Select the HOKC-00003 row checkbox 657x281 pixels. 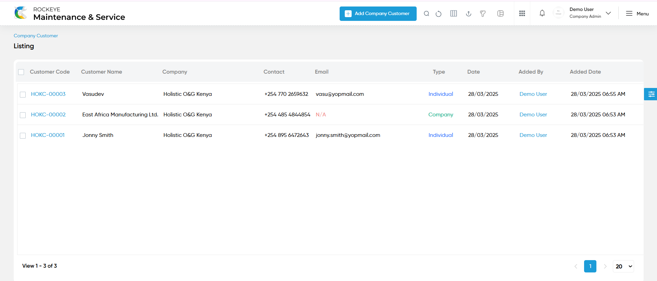[x=23, y=94]
